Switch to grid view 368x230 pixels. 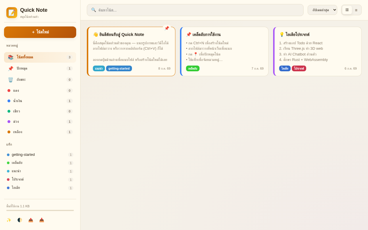[x=347, y=10]
